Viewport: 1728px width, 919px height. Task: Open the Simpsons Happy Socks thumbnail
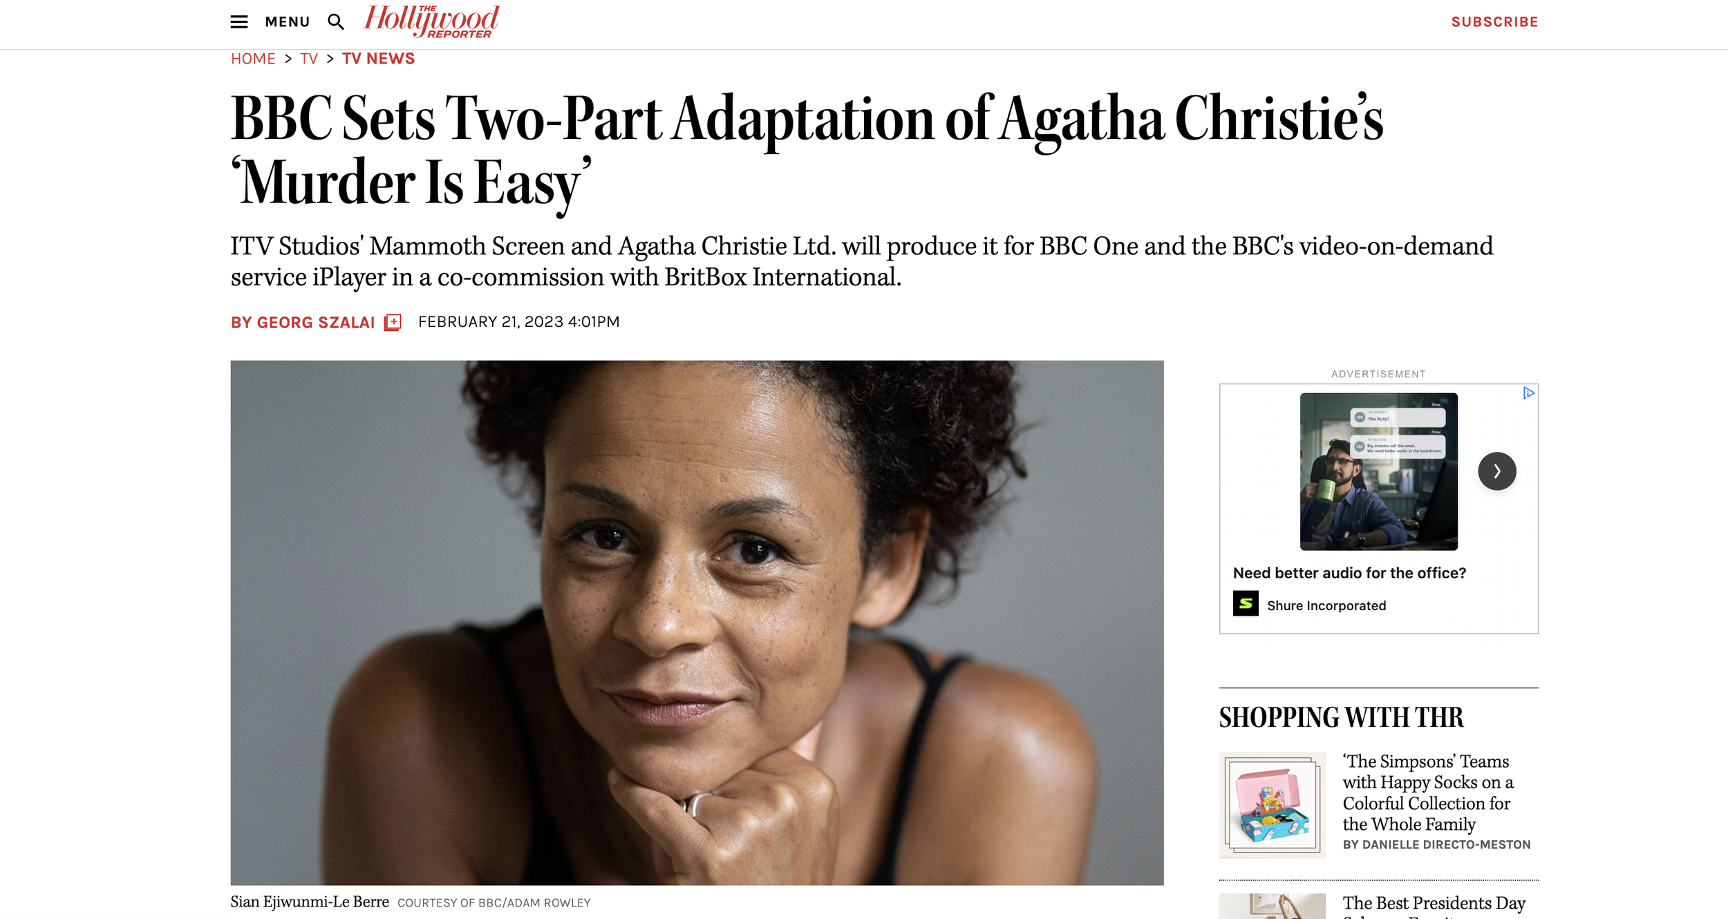(x=1272, y=805)
